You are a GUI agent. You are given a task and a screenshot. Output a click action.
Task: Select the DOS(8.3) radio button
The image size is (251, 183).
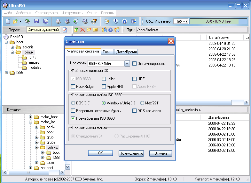point(73,103)
